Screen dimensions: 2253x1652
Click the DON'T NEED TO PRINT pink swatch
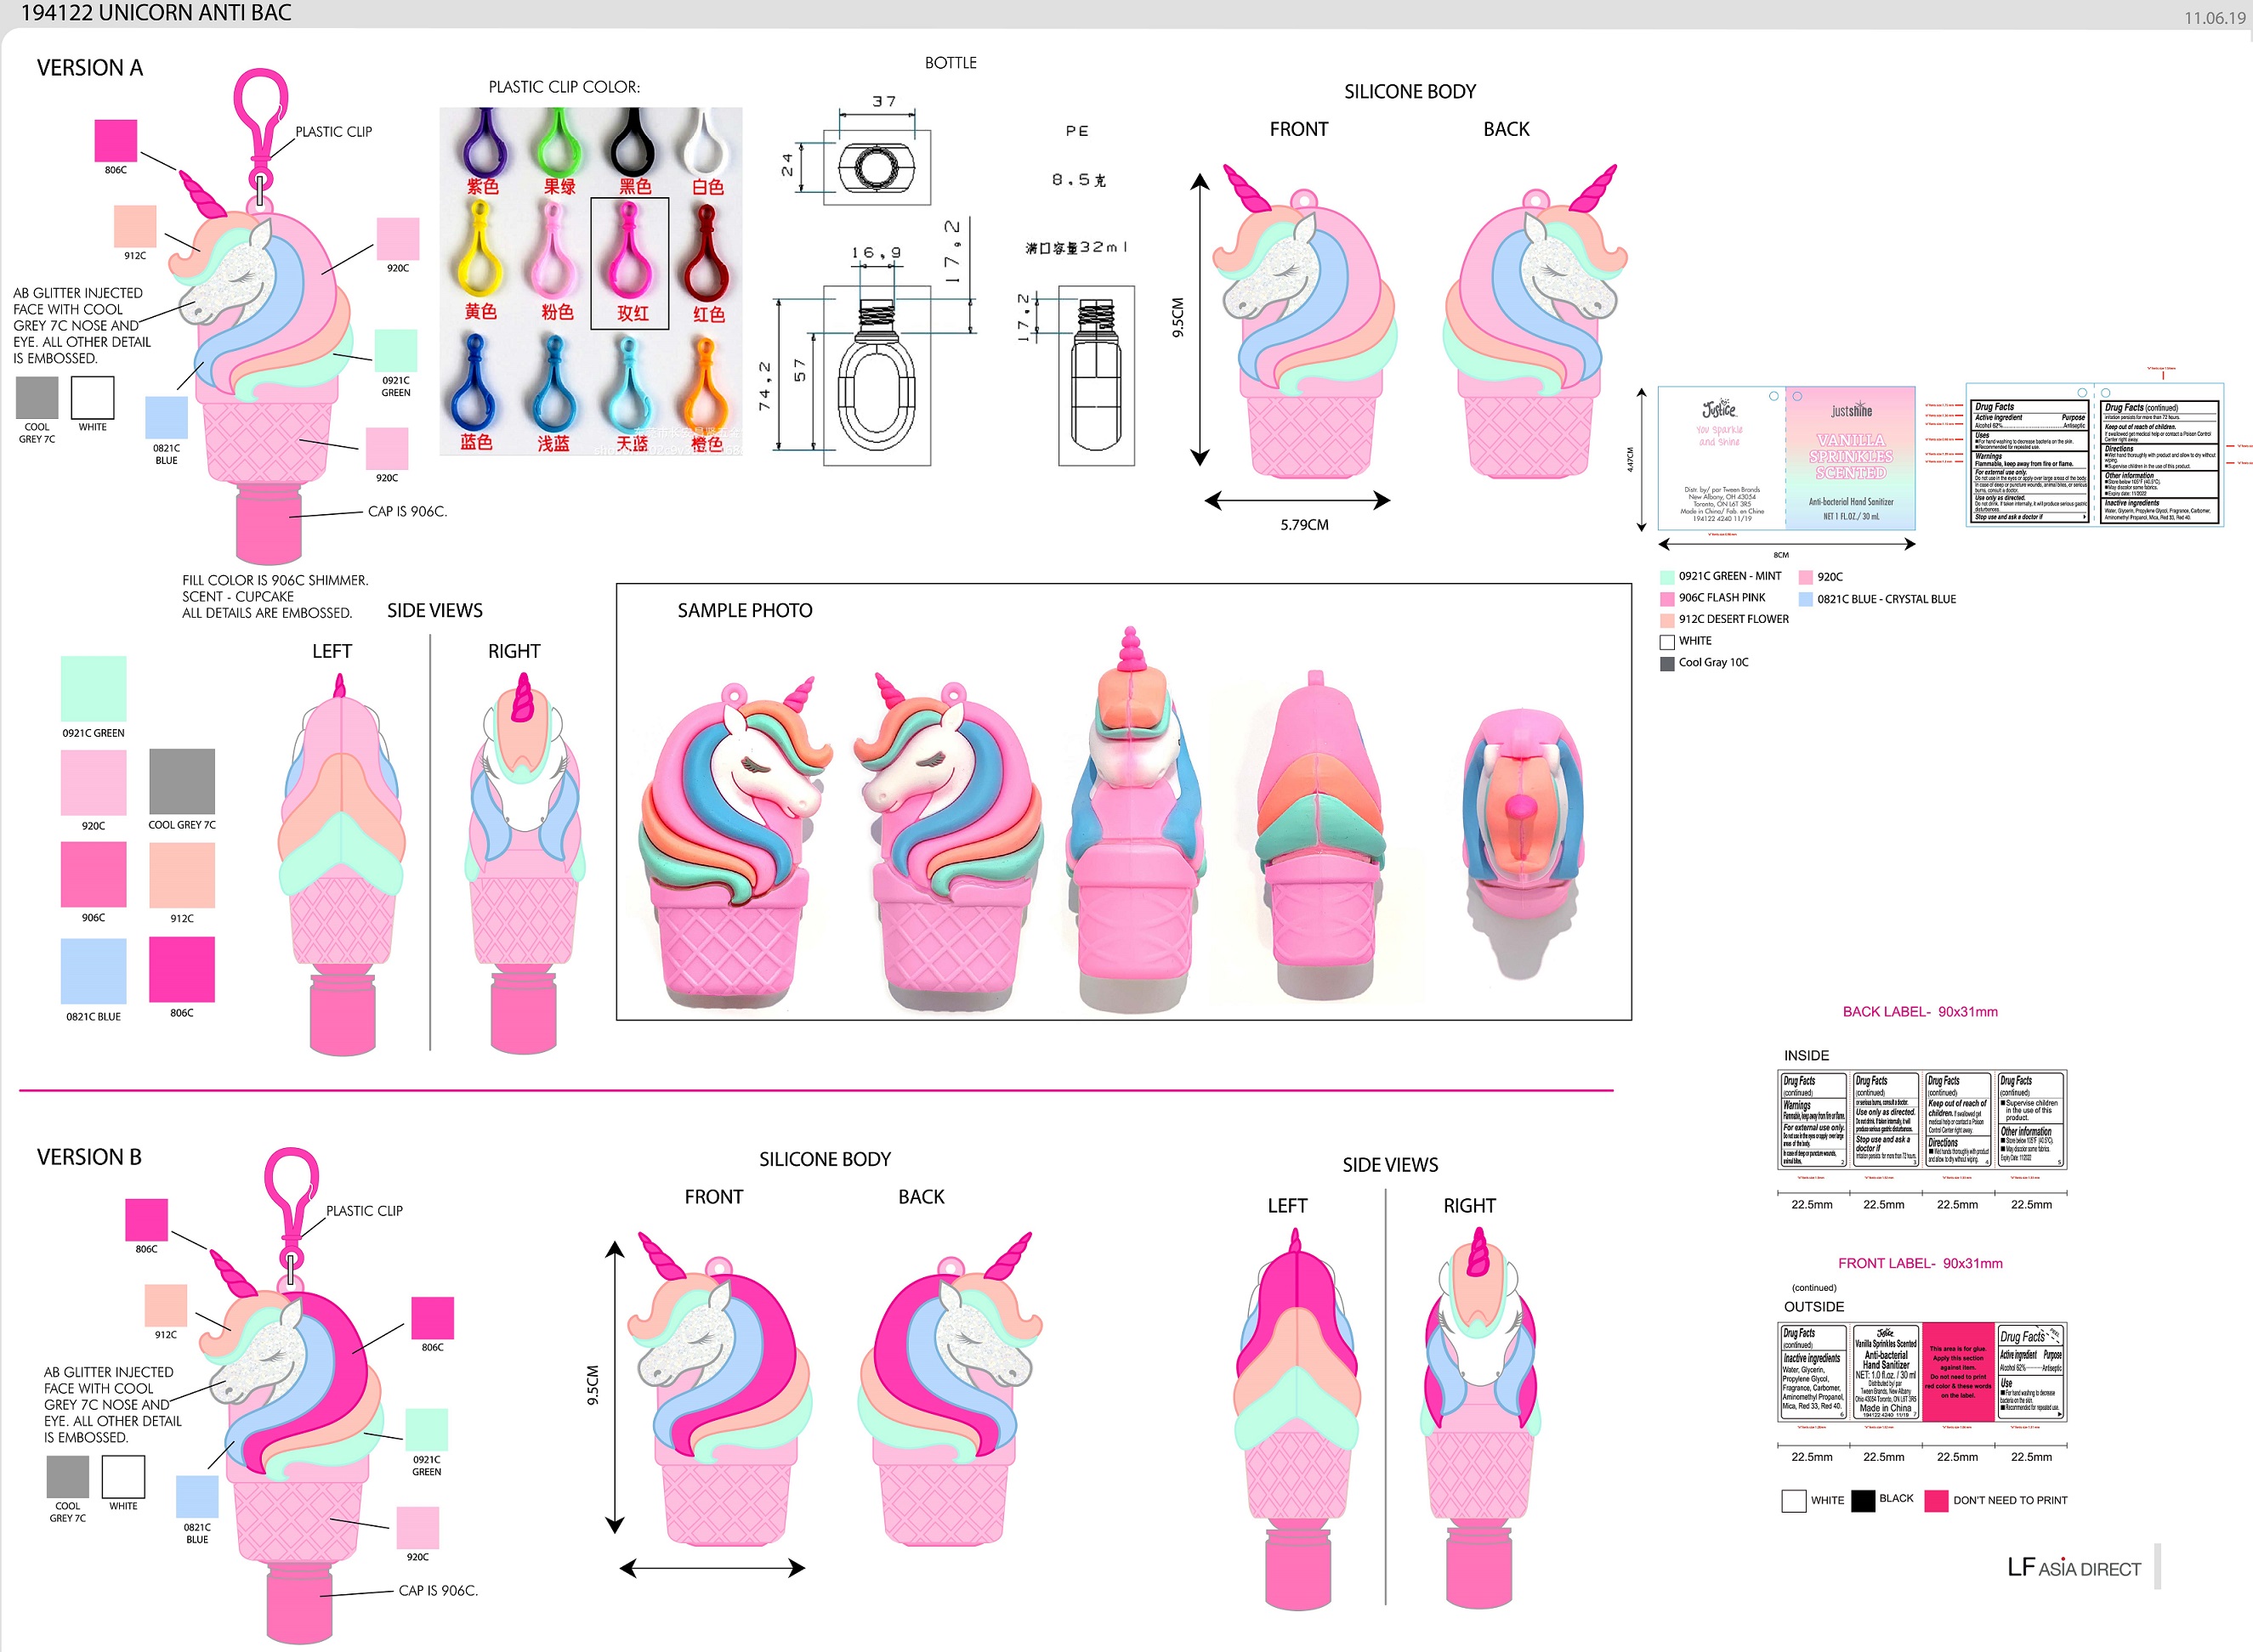[x=1936, y=1500]
